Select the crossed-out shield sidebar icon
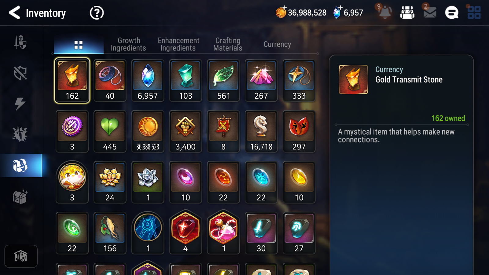This screenshot has height=275, width=489. [20, 73]
